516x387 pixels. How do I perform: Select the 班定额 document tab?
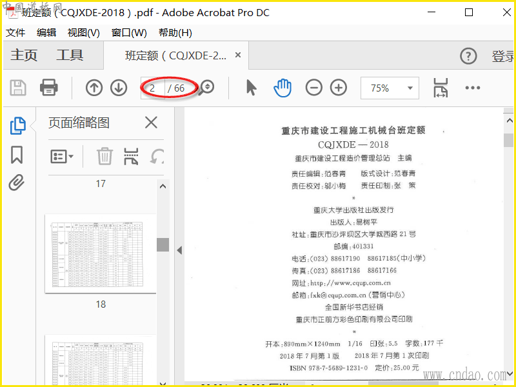175,55
